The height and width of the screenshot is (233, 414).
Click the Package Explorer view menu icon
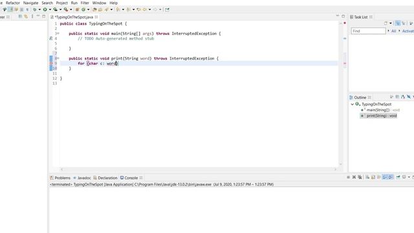coord(32,16)
